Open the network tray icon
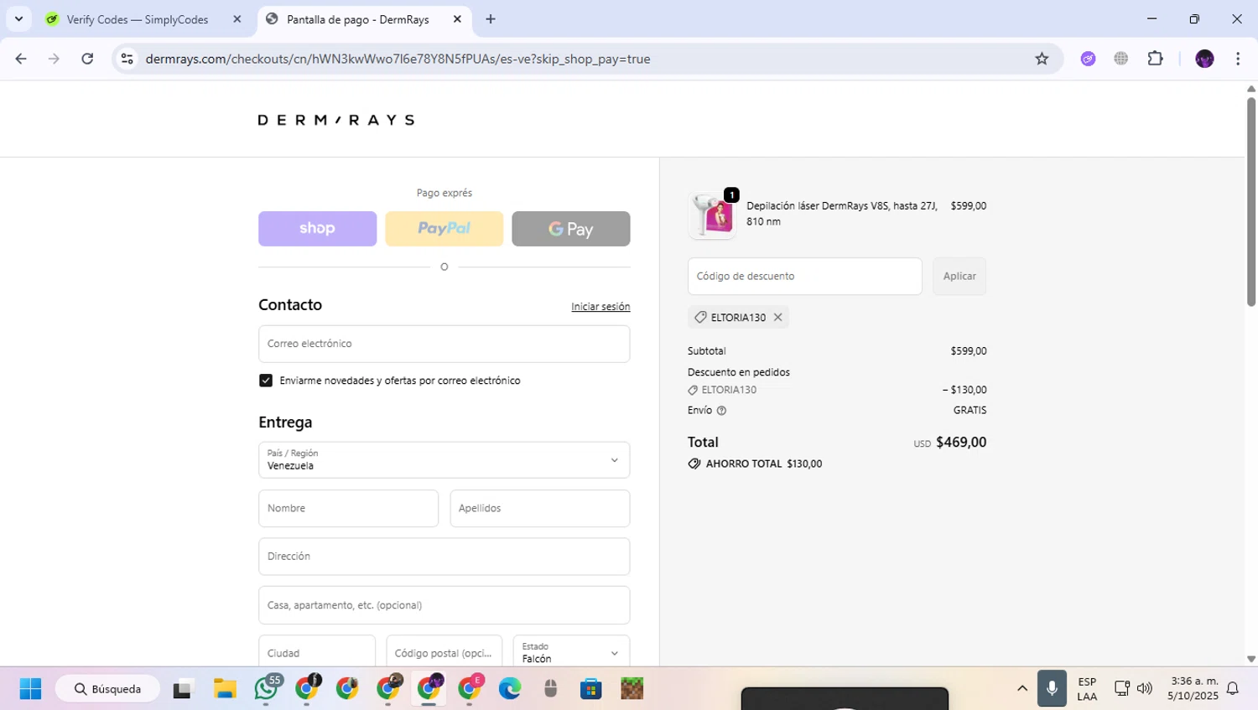Image resolution: width=1258 pixels, height=710 pixels. click(1121, 689)
